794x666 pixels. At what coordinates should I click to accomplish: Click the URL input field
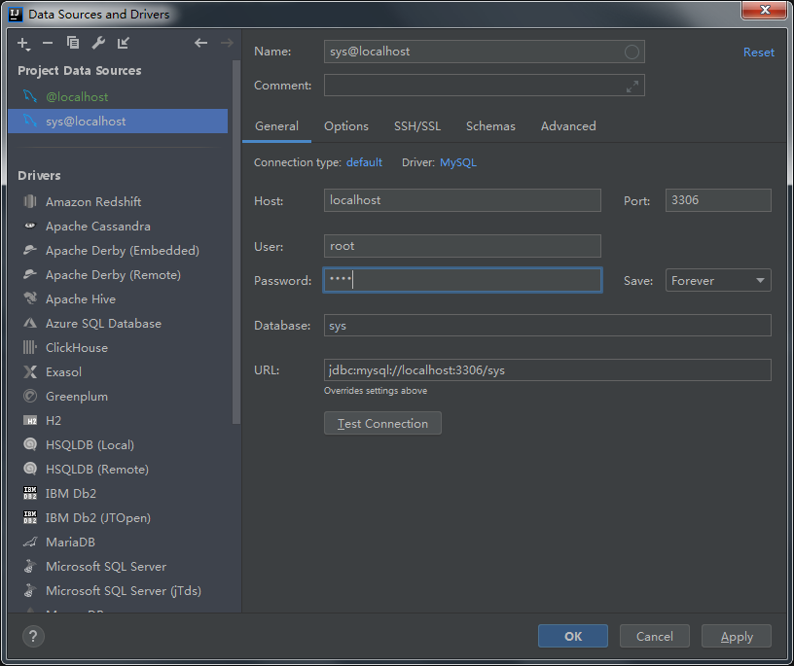pyautogui.click(x=548, y=369)
